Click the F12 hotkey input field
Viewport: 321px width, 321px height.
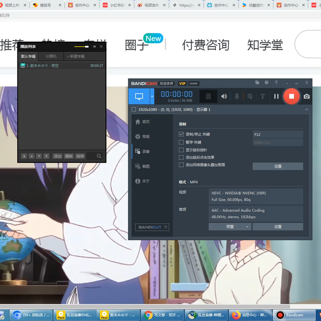click(x=277, y=134)
